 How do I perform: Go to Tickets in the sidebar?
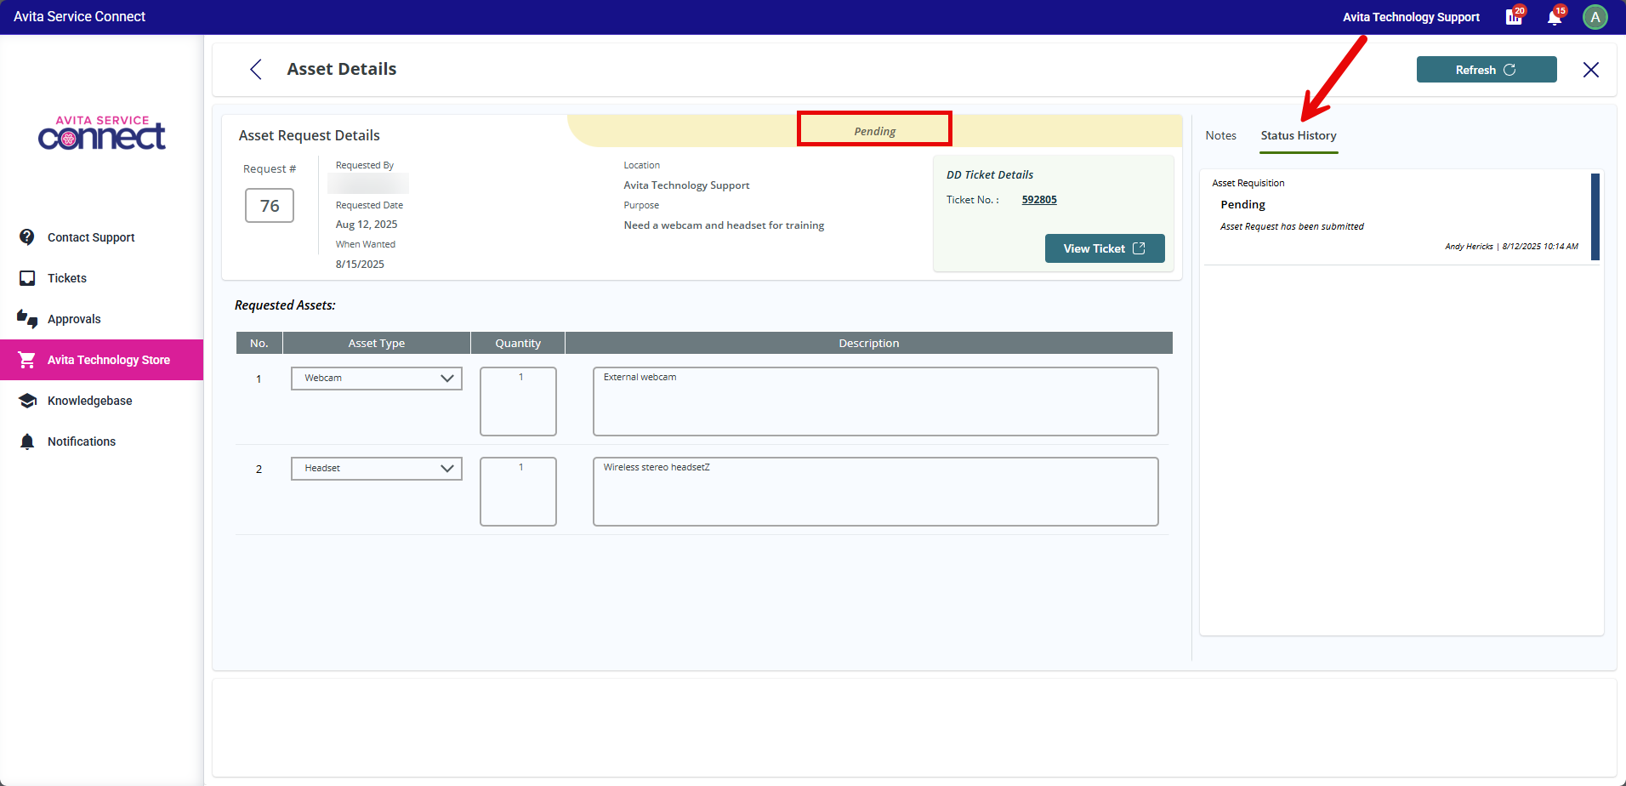click(102, 278)
